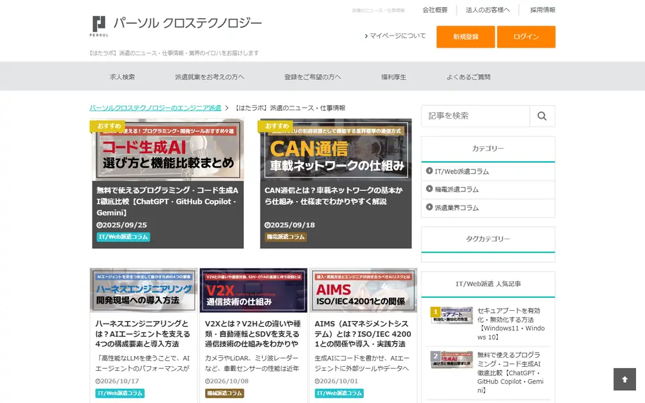
Task: Click the arrow icon beside 派遣業界コラム category
Action: [429, 207]
